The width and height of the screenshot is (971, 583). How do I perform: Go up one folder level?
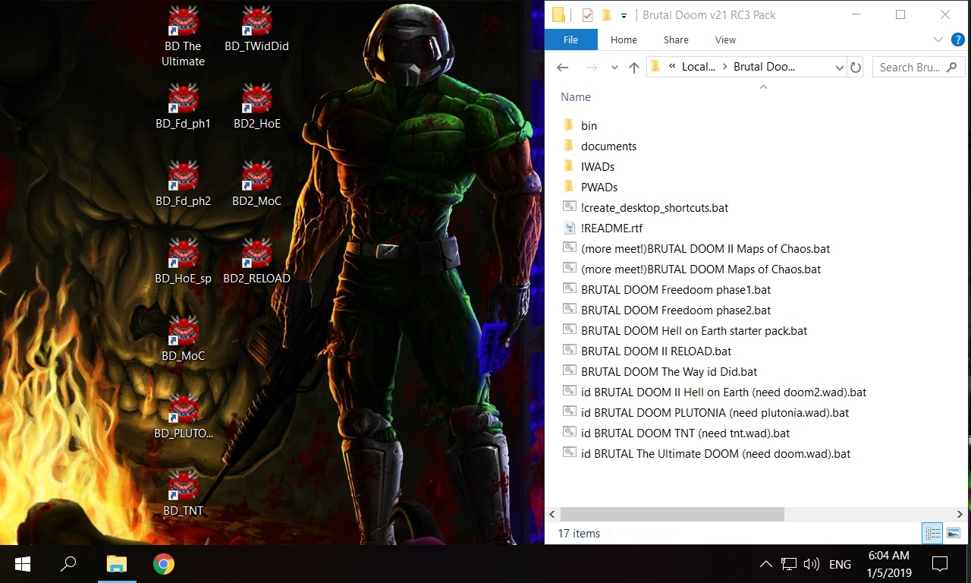point(634,67)
